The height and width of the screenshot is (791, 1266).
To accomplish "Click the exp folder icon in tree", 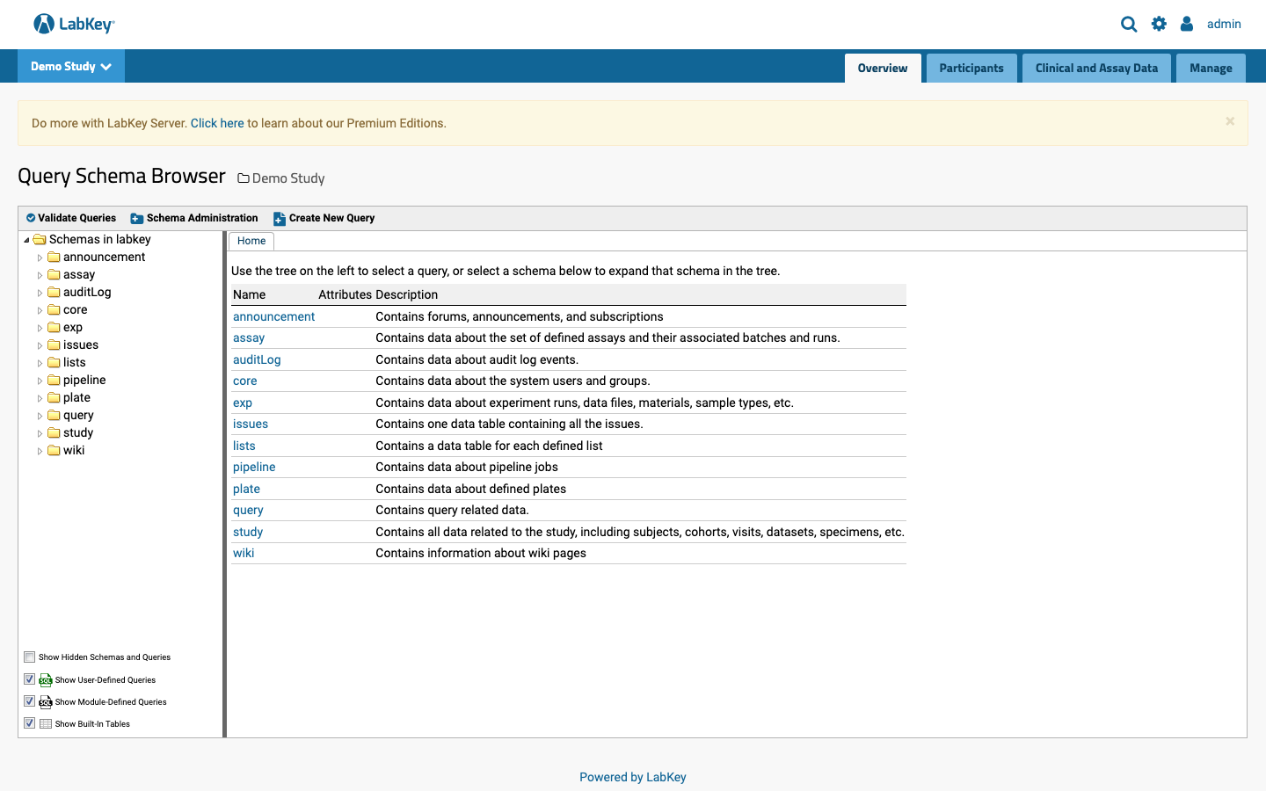I will [x=54, y=327].
